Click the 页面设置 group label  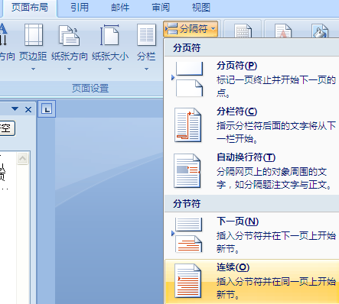click(90, 89)
